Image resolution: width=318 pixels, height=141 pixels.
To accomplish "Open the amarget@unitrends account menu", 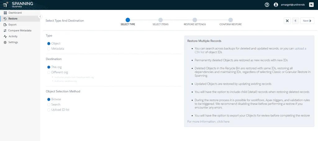I will (293, 5).
